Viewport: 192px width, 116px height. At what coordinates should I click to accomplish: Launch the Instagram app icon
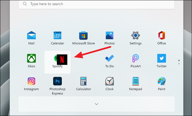[x=31, y=81]
